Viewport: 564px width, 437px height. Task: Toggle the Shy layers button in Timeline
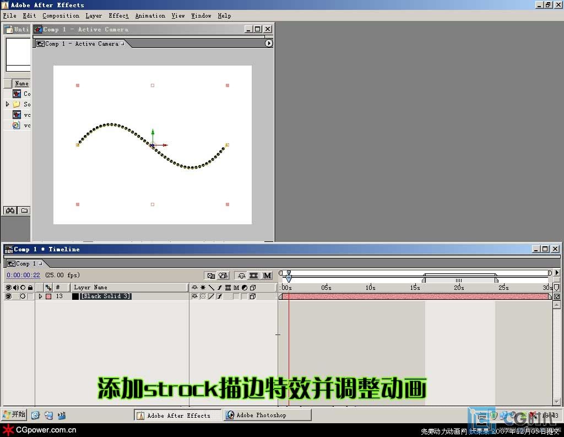[x=241, y=276]
